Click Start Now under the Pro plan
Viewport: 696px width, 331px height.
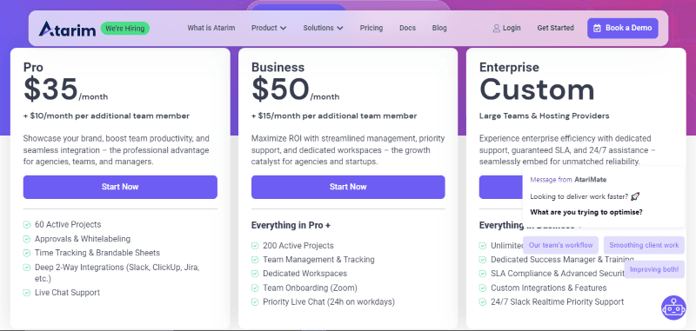[120, 187]
